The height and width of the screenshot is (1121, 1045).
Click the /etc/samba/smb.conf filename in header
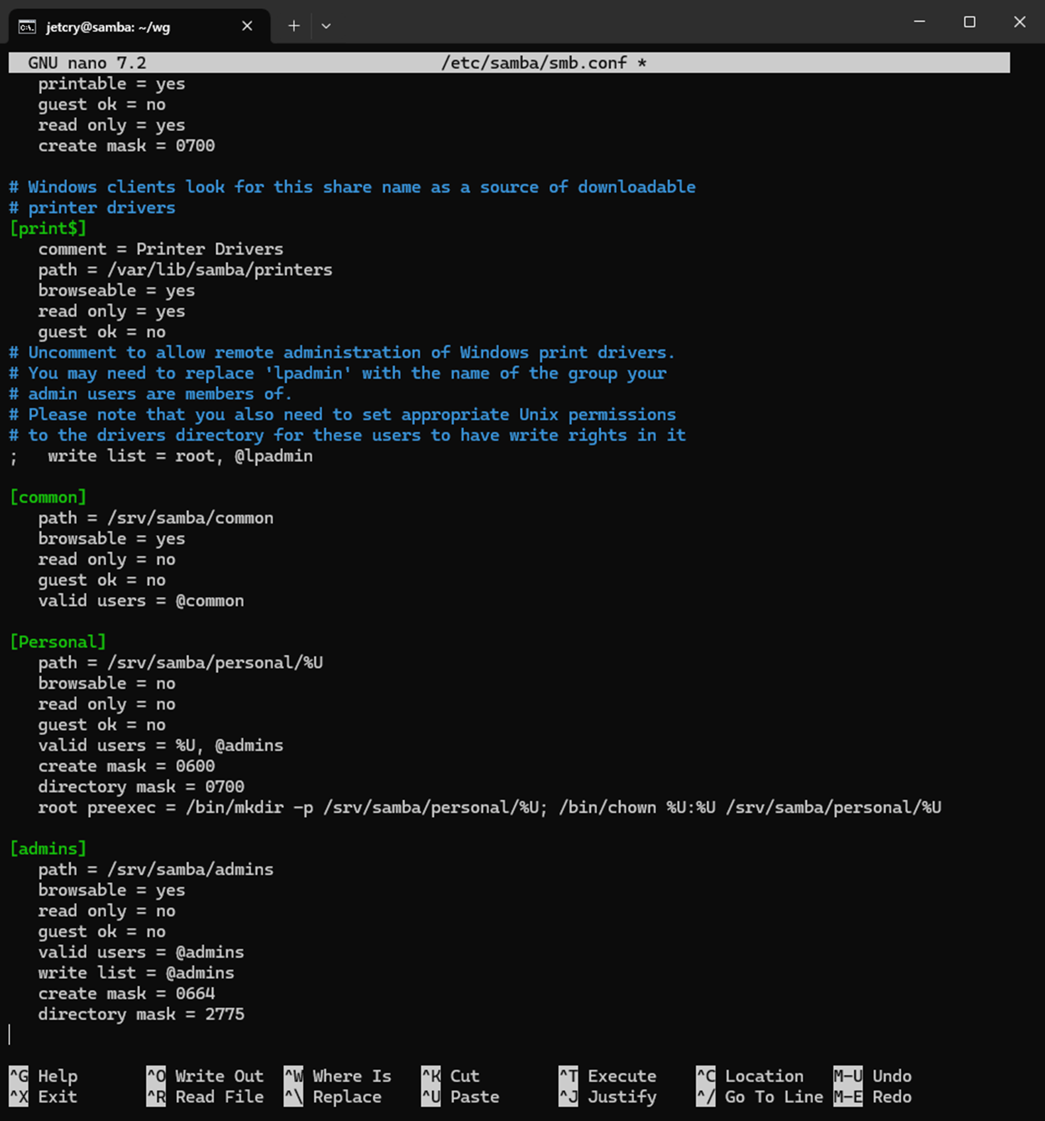click(534, 63)
